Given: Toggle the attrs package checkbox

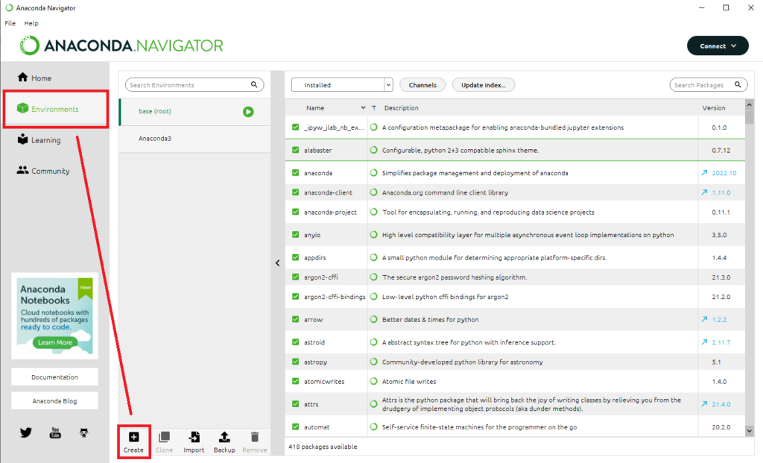Looking at the screenshot, I should tap(295, 403).
